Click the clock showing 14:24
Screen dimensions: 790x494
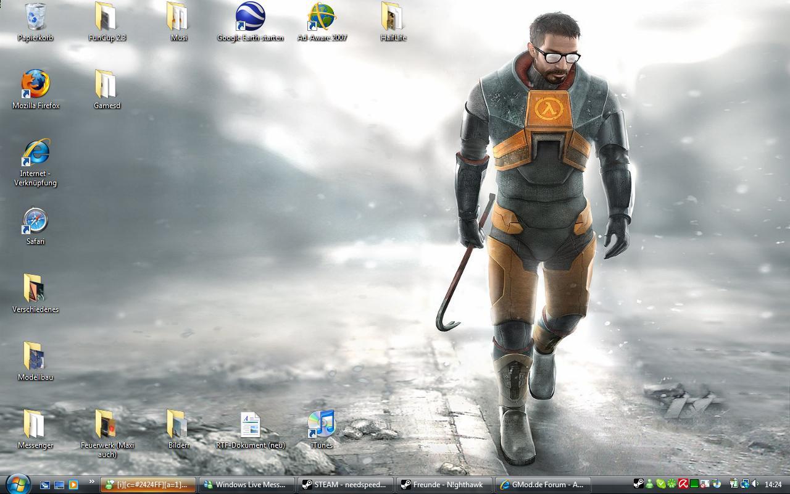coord(773,485)
